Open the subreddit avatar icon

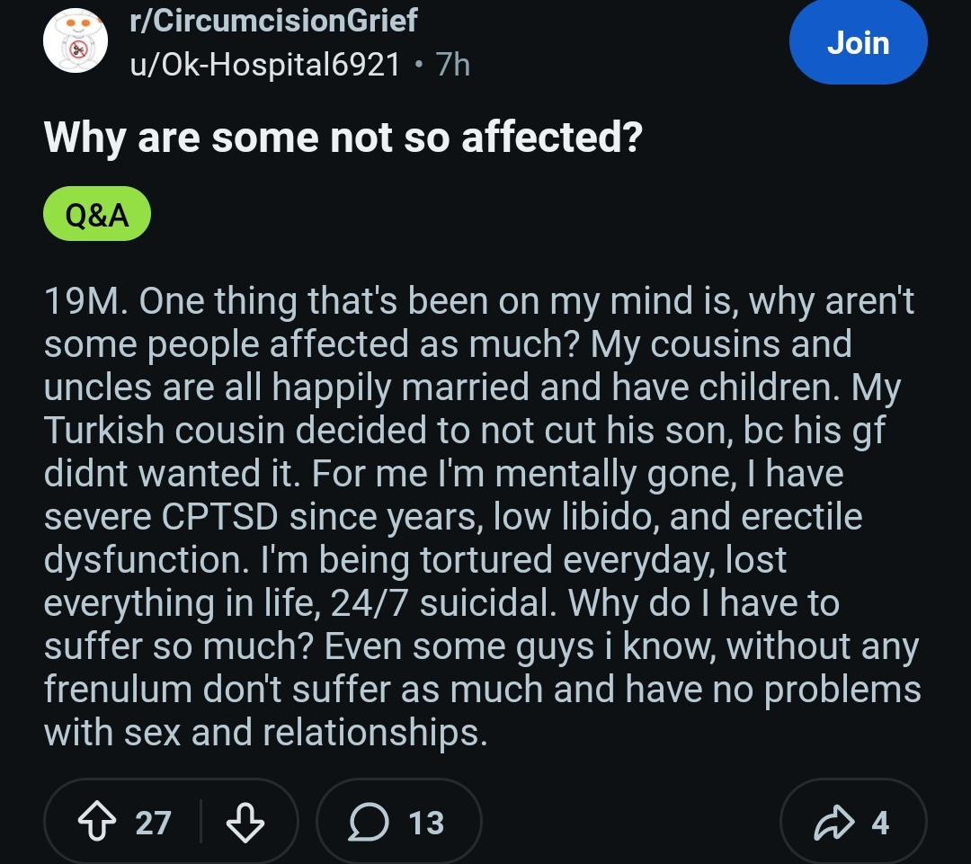[x=76, y=41]
